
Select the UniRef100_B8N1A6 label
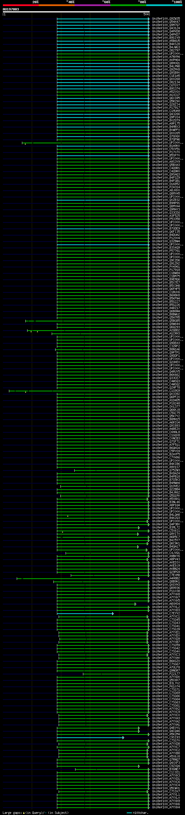[x=166, y=349]
